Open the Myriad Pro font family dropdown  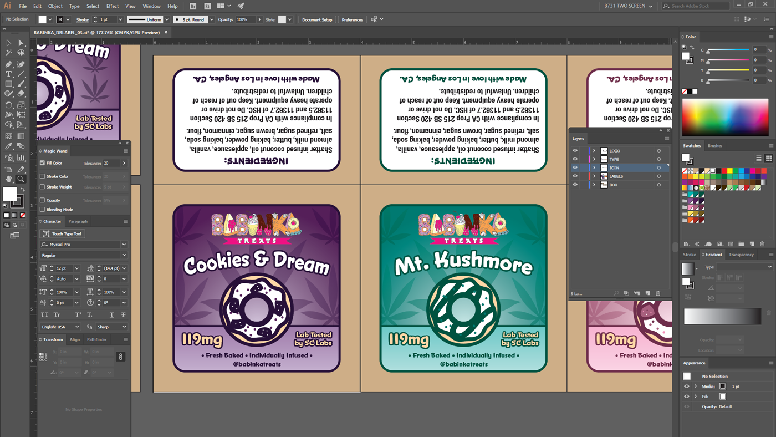tap(124, 245)
